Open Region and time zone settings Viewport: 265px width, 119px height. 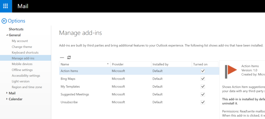[x=27, y=87]
